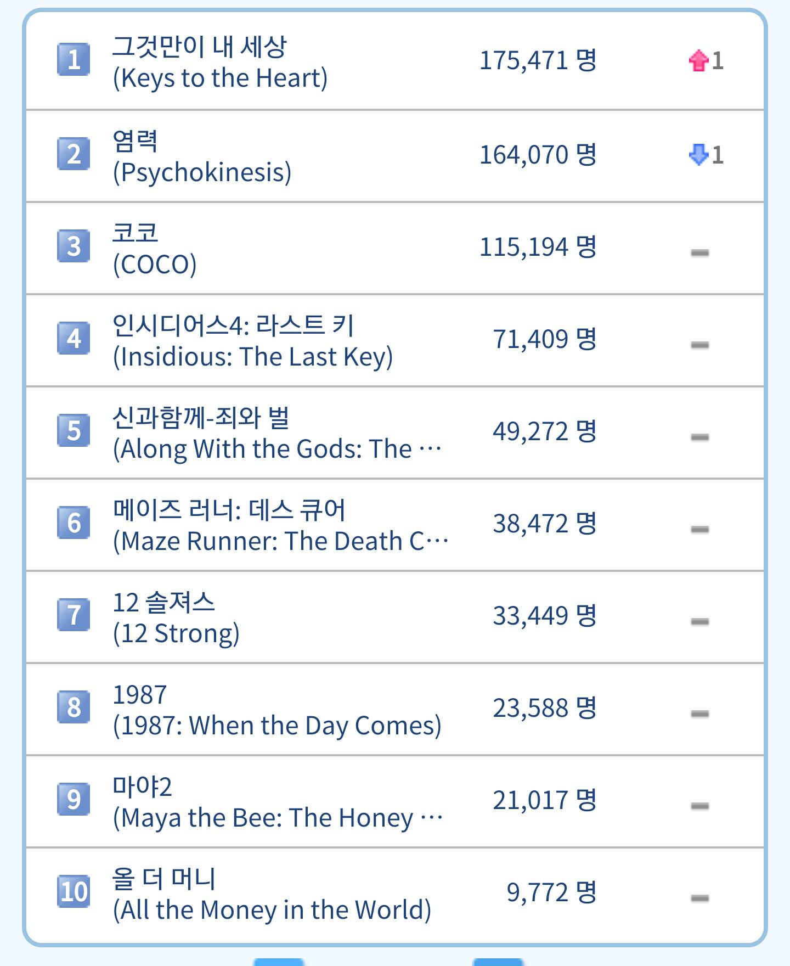Click the pink up-arrow rank change icon

pos(698,60)
